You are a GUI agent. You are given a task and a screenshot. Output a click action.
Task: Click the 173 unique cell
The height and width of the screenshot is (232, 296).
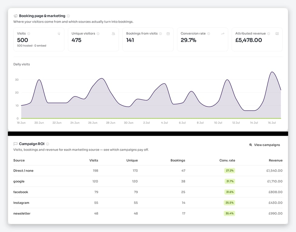click(135, 171)
